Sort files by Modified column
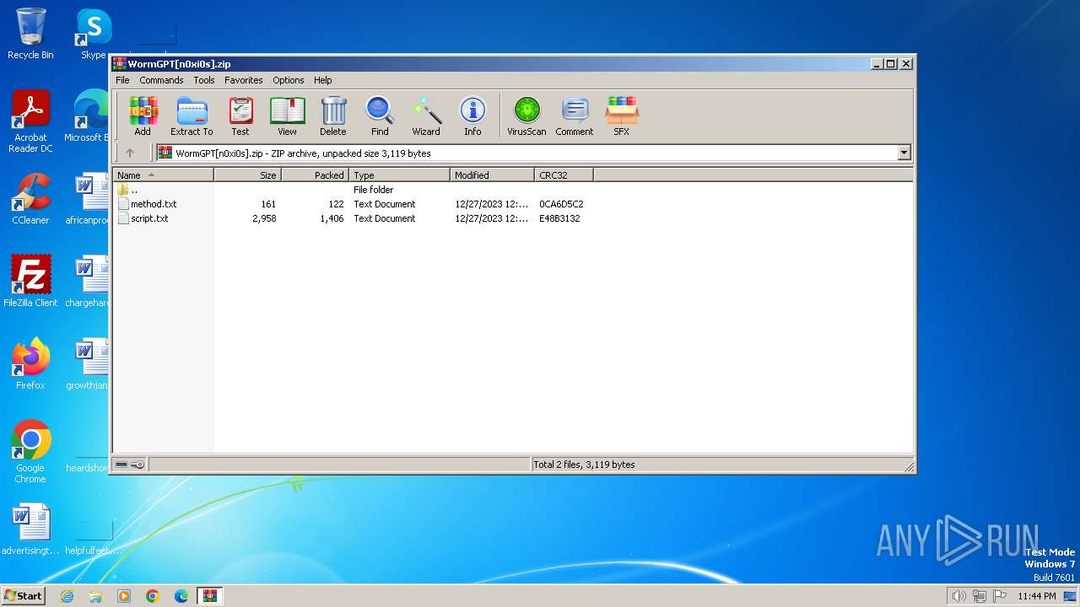 (x=492, y=175)
